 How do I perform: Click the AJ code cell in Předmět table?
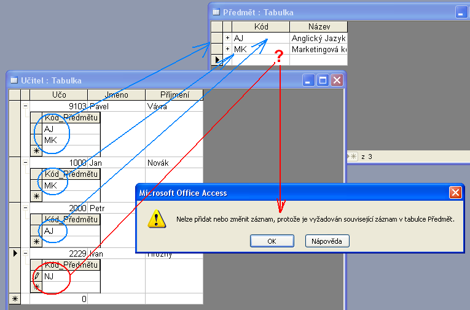tap(260, 38)
